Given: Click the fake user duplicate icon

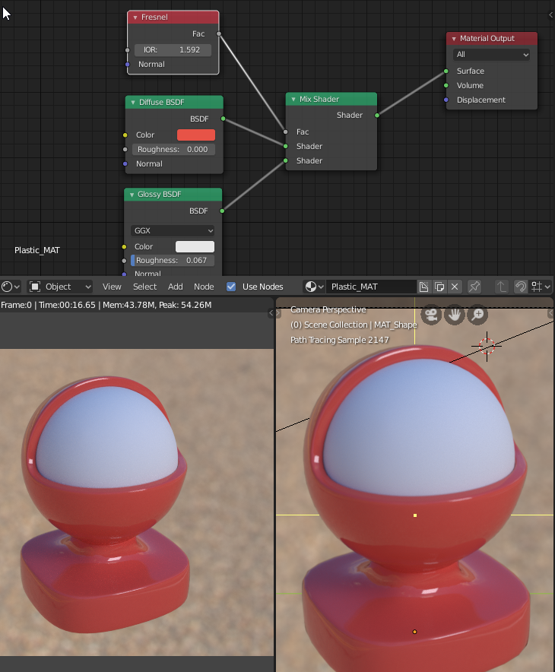Looking at the screenshot, I should point(439,287).
